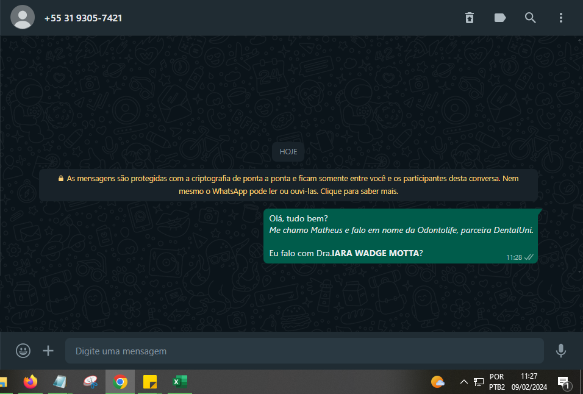Screen dimensions: 583x394
Task: Search messages with magnifier icon
Action: point(530,18)
